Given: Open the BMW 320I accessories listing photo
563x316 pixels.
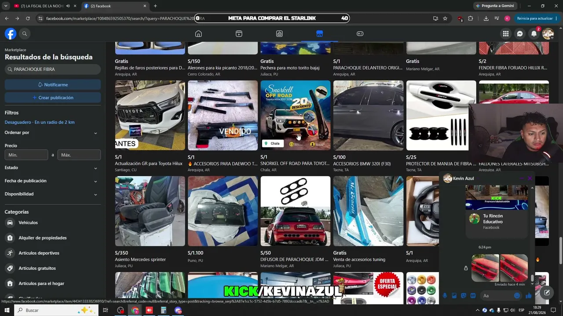Looking at the screenshot, I should click(368, 115).
